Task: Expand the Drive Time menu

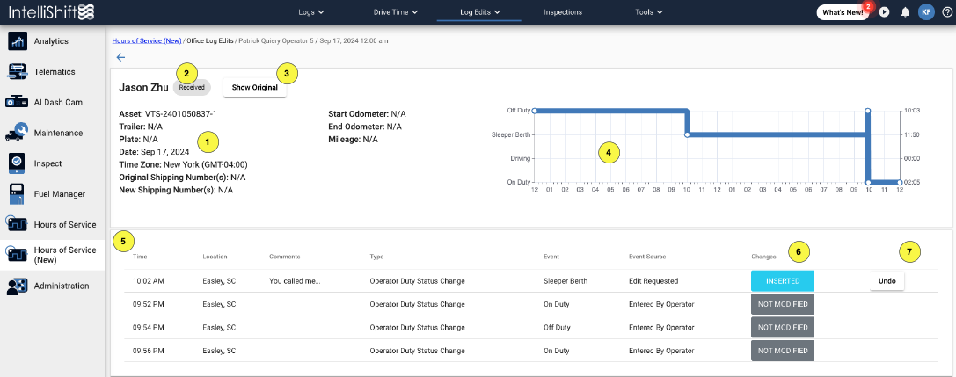Action: [395, 12]
